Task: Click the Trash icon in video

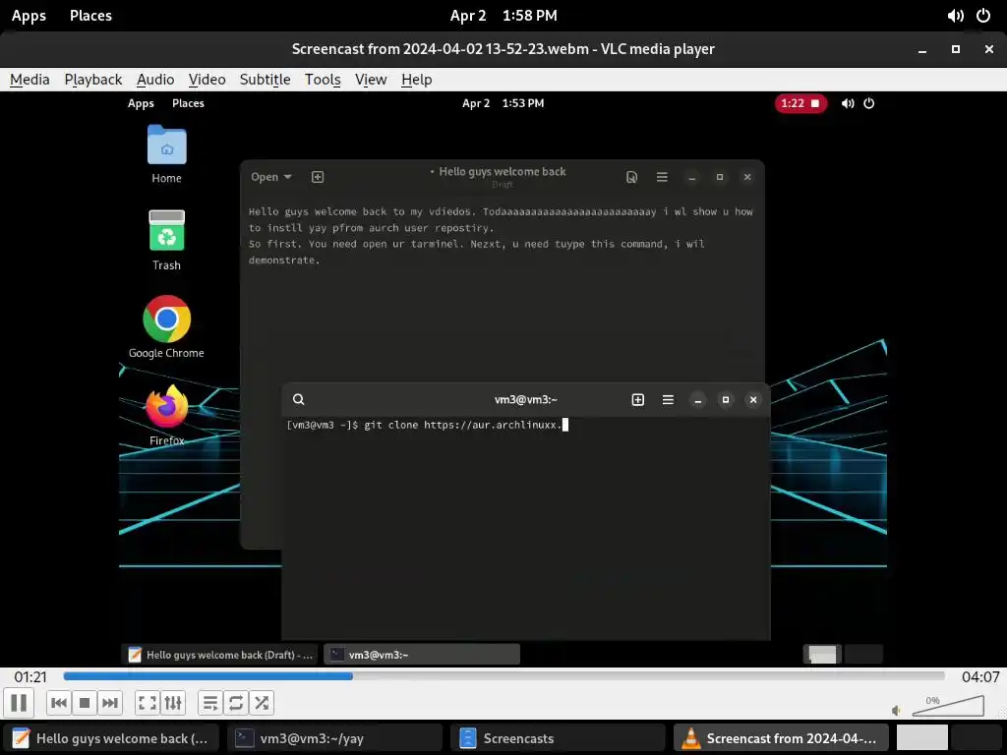Action: click(166, 240)
